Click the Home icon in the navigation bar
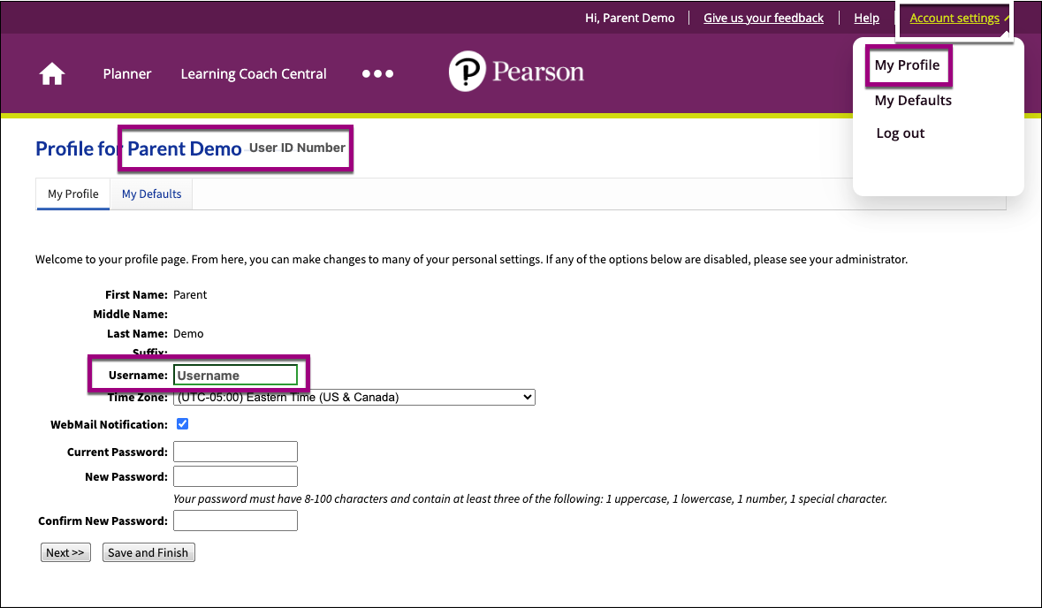Screen dimensions: 1042x608 (x=51, y=73)
